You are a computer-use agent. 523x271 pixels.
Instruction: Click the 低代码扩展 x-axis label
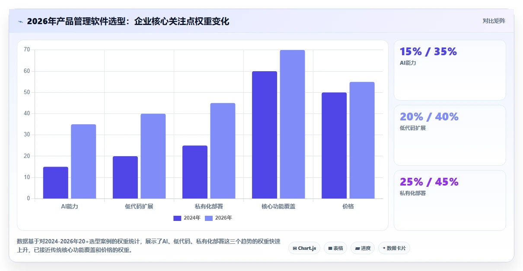[139, 206]
